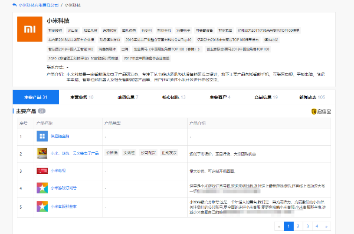
Task: Select page 1 in pagination
Action: coord(289,226)
